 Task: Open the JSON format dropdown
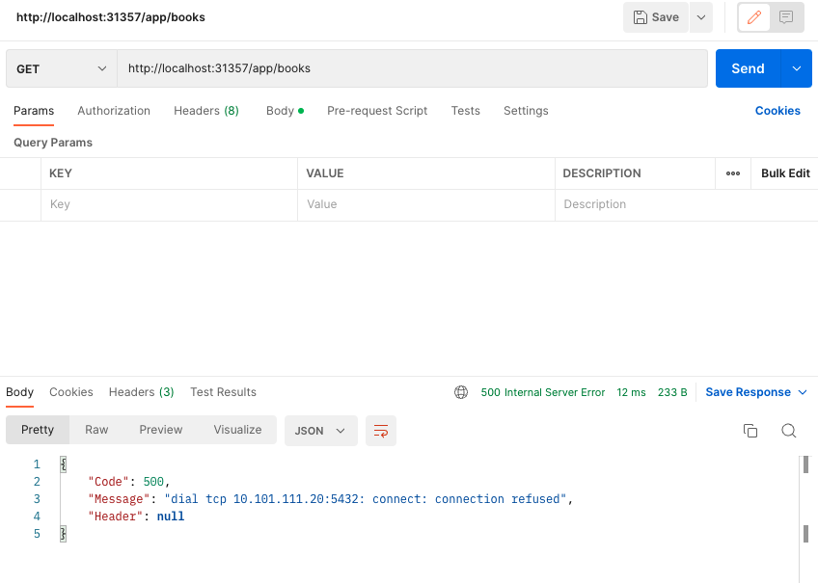coord(320,431)
